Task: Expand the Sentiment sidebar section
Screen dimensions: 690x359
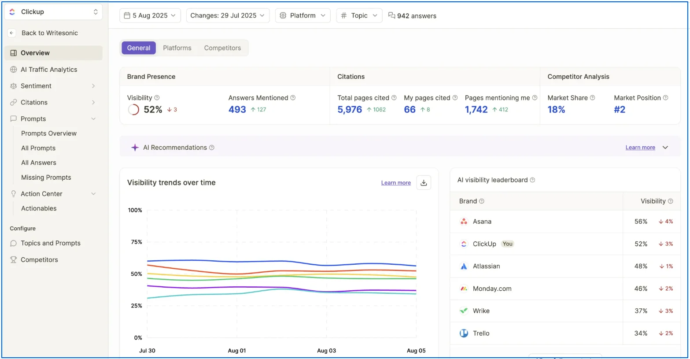Action: (93, 86)
